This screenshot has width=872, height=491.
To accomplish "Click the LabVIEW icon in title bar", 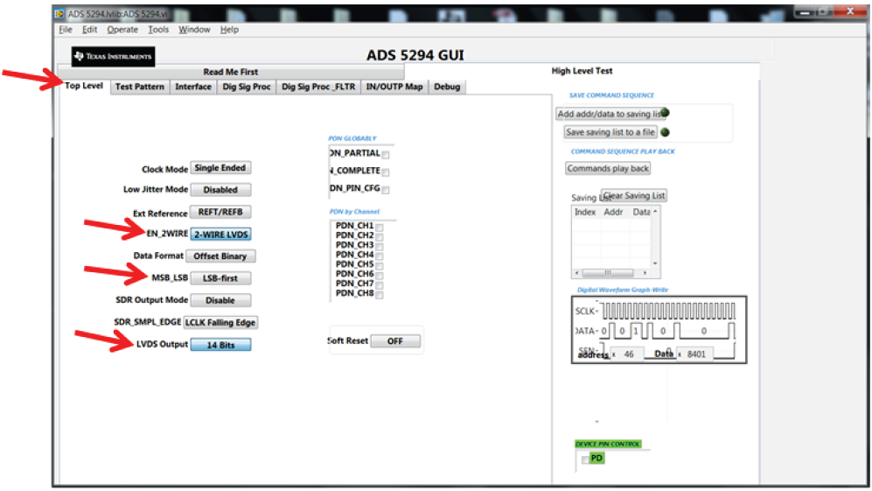I will pyautogui.click(x=59, y=14).
